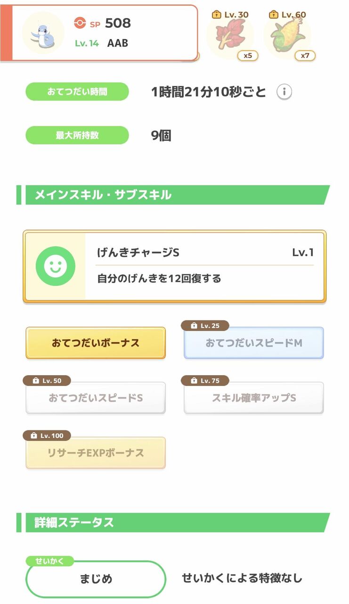Select the おてつだいボーナス sub skill
Screen dimensions: 349x604
96,343
